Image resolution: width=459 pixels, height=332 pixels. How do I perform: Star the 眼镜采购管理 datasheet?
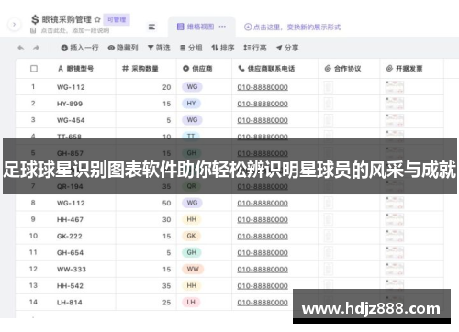tap(97, 19)
